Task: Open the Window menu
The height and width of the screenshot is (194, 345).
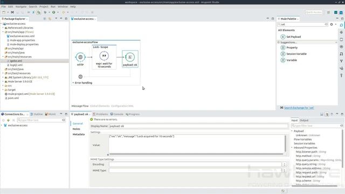Action: click(63, 6)
